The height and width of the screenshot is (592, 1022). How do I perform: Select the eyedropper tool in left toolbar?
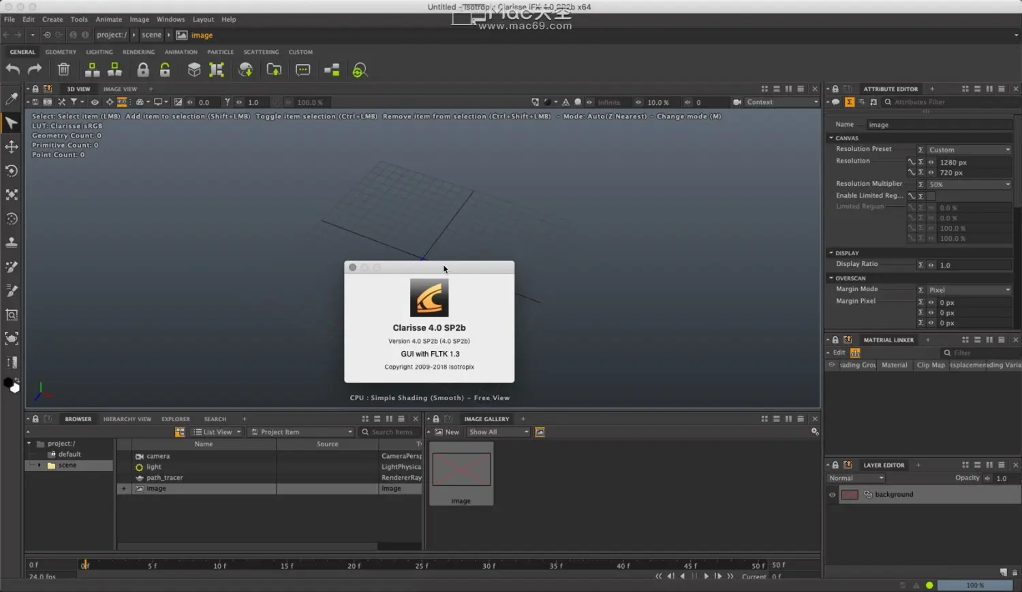pyautogui.click(x=12, y=99)
